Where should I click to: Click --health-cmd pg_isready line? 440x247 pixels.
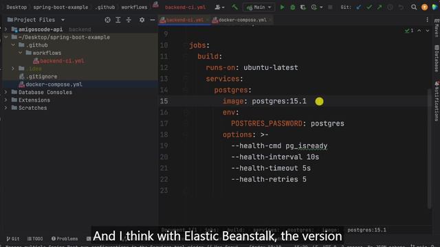279,146
